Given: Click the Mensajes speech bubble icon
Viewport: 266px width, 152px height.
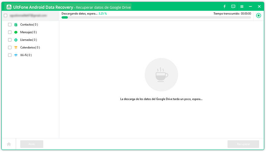Looking at the screenshot, I should [16, 32].
